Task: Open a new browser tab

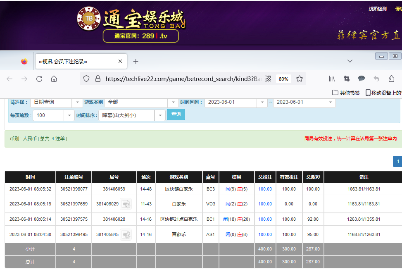Action: 136,61
